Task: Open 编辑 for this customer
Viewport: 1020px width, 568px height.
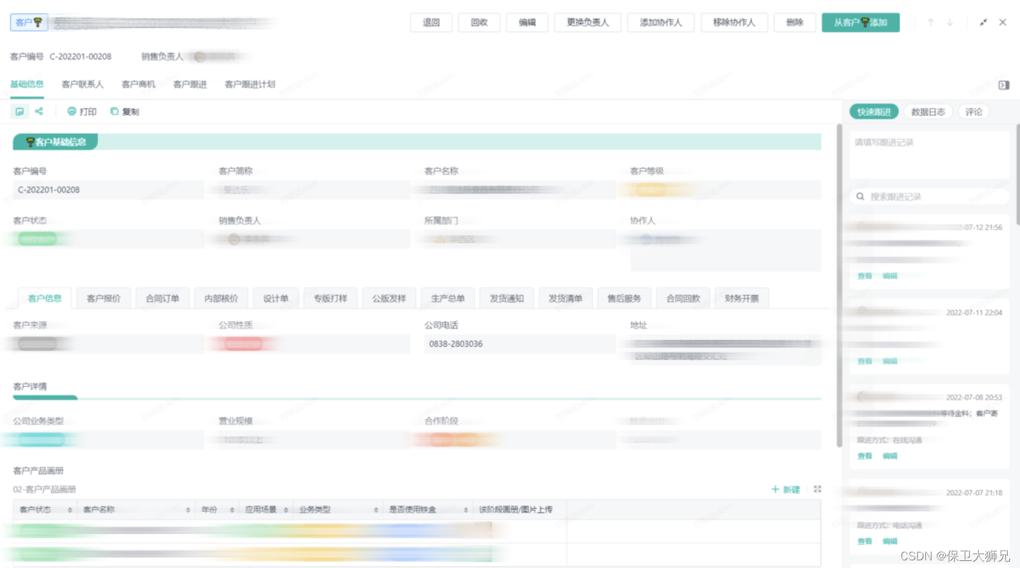Action: (527, 22)
